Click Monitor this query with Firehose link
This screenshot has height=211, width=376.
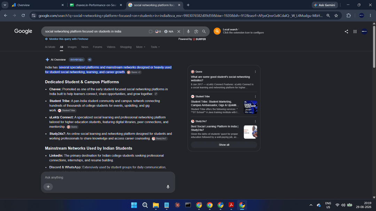click(x=69, y=39)
